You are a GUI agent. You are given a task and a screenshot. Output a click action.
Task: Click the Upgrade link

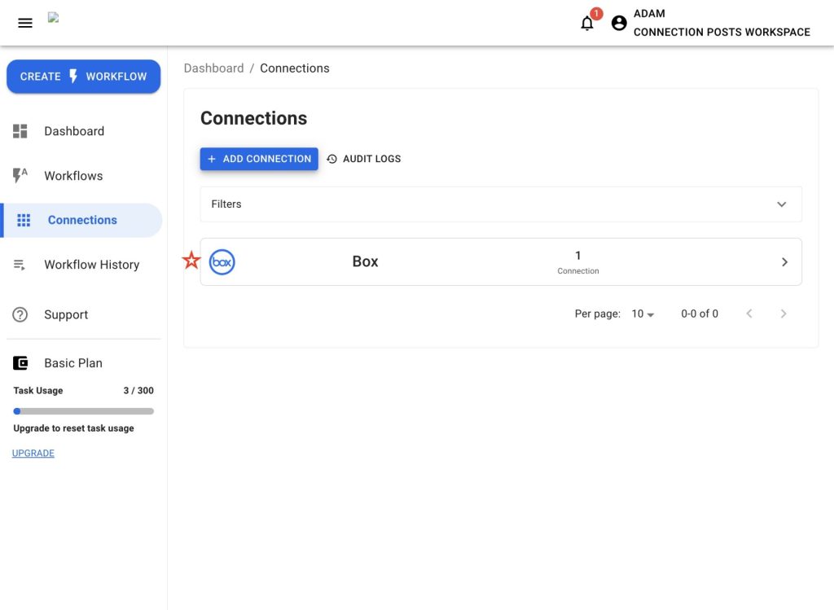[33, 453]
